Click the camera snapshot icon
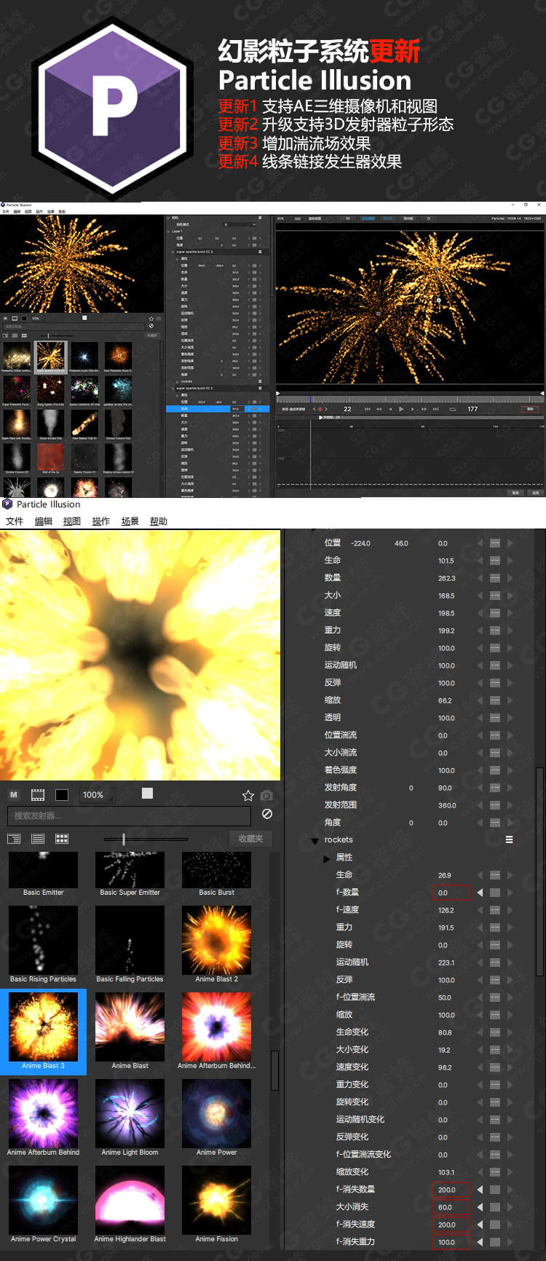Screen dimensions: 546x1261 coord(266,796)
